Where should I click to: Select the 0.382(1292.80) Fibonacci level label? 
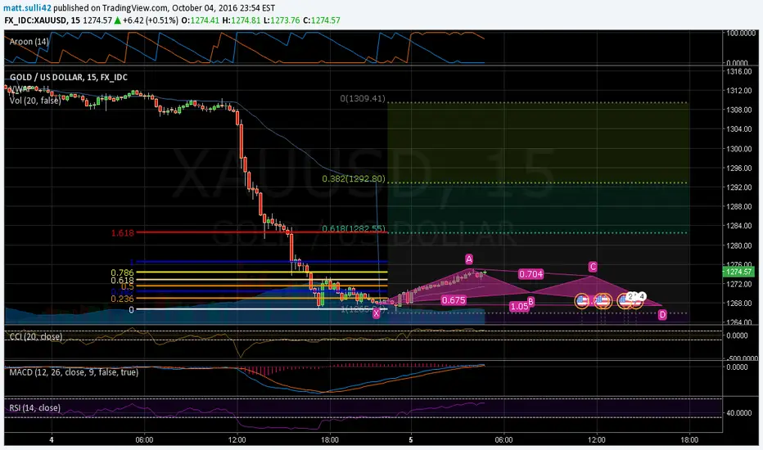[354, 179]
